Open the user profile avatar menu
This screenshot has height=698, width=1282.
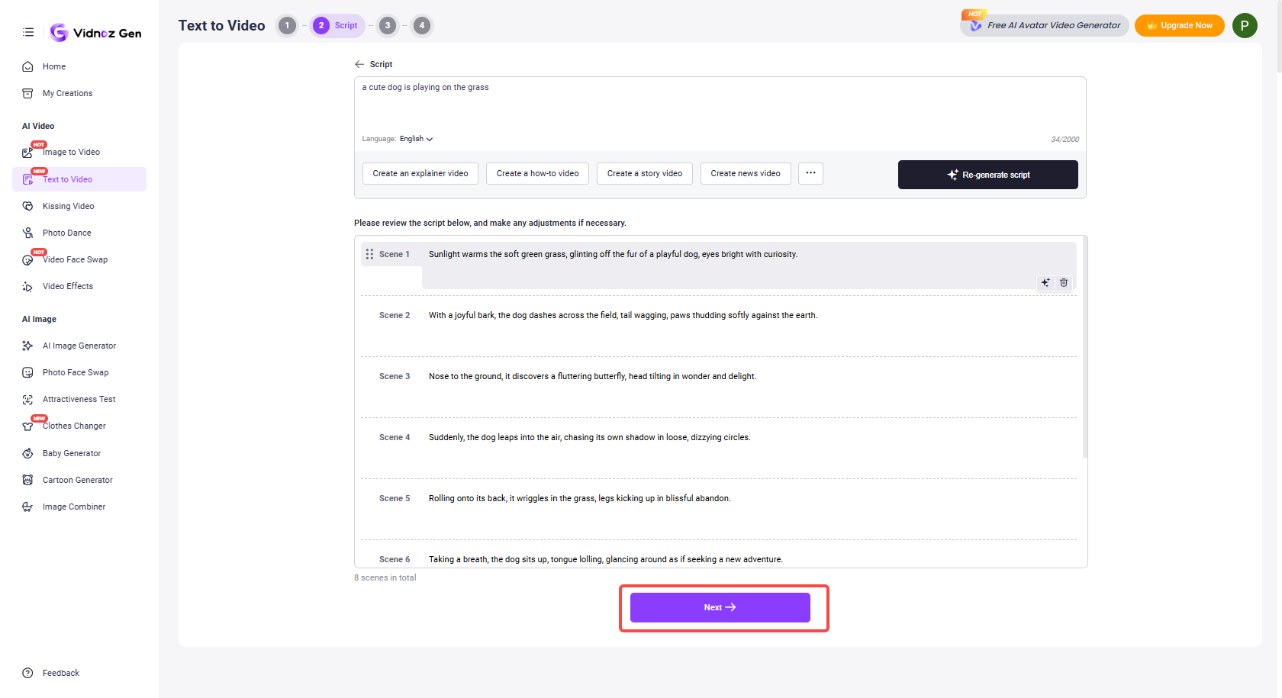coord(1245,25)
